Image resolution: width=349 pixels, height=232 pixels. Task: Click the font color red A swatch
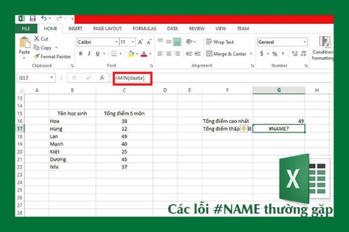tap(144, 54)
